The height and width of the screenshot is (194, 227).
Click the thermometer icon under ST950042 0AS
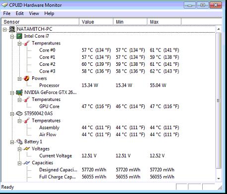pos(27,121)
